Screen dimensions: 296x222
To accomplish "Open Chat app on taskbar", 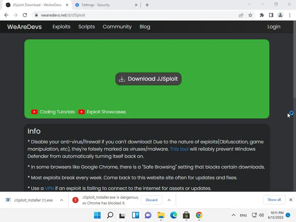I will click(x=148, y=215).
